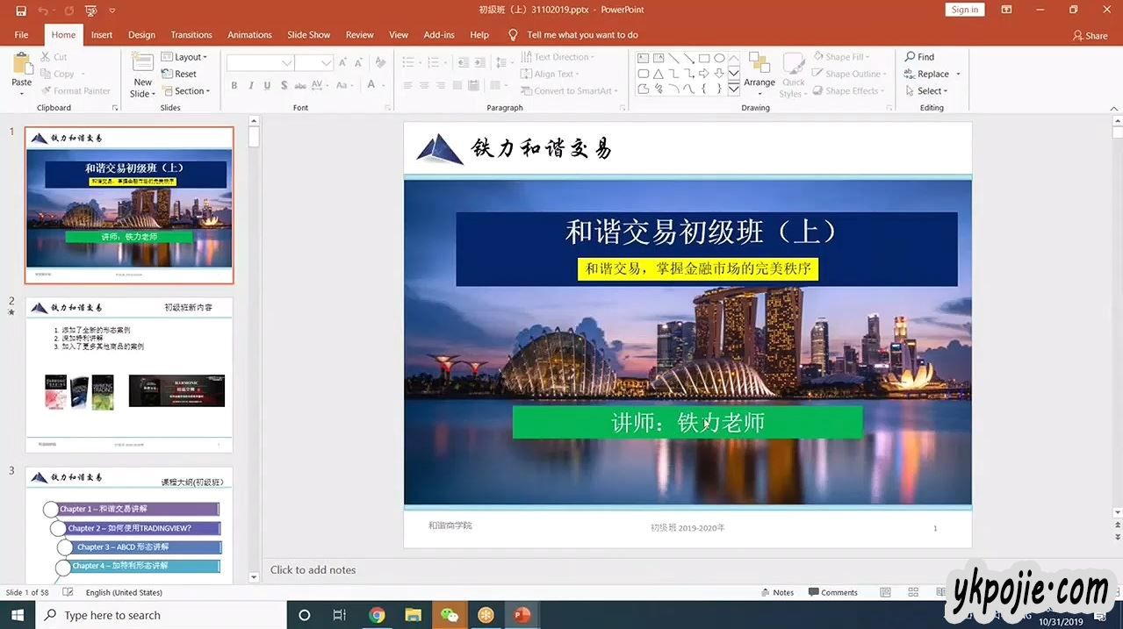Click the Find icon in Editing group
This screenshot has height=629, width=1123.
tap(920, 57)
